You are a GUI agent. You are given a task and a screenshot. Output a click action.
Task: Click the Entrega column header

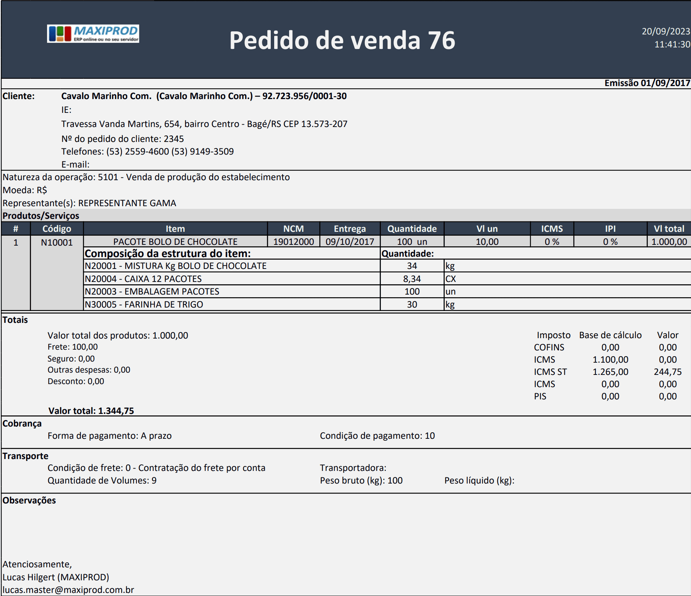tap(350, 229)
